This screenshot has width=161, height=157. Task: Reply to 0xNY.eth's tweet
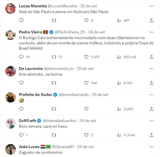point(22,135)
